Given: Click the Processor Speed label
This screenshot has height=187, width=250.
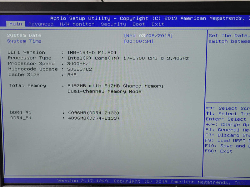Looking at the screenshot, I should pyautogui.click(x=31, y=64).
